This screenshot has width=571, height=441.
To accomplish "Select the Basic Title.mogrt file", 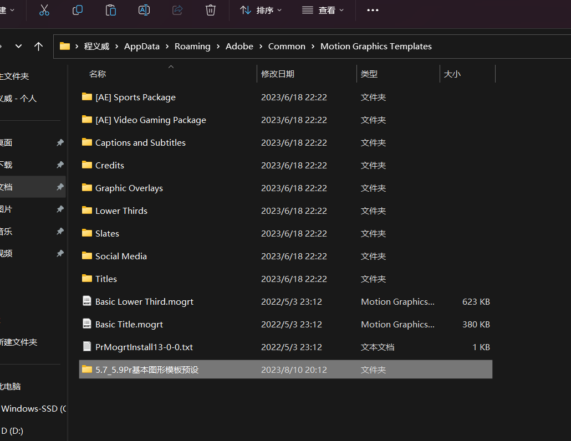I will point(129,324).
